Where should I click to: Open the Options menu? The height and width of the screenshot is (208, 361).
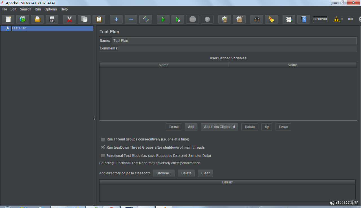click(x=51, y=9)
